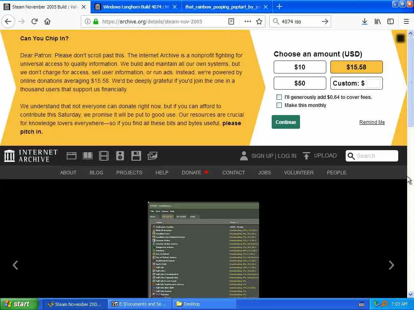Go back to the previous page

click(8, 21)
